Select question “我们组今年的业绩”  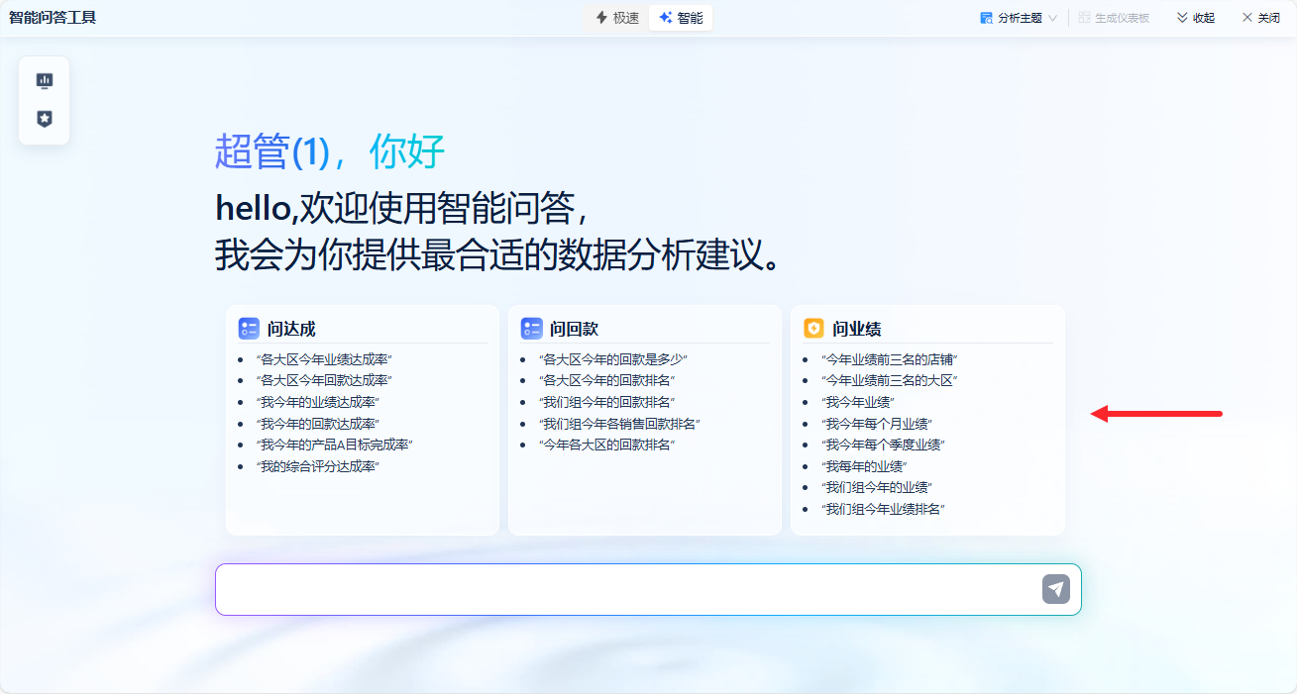876,488
